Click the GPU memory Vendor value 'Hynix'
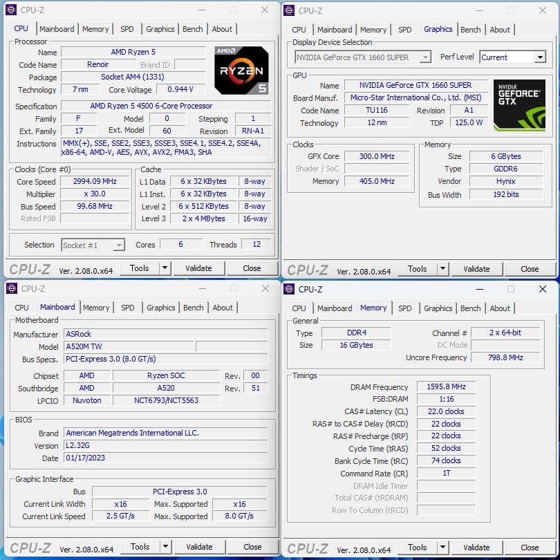 (x=506, y=181)
